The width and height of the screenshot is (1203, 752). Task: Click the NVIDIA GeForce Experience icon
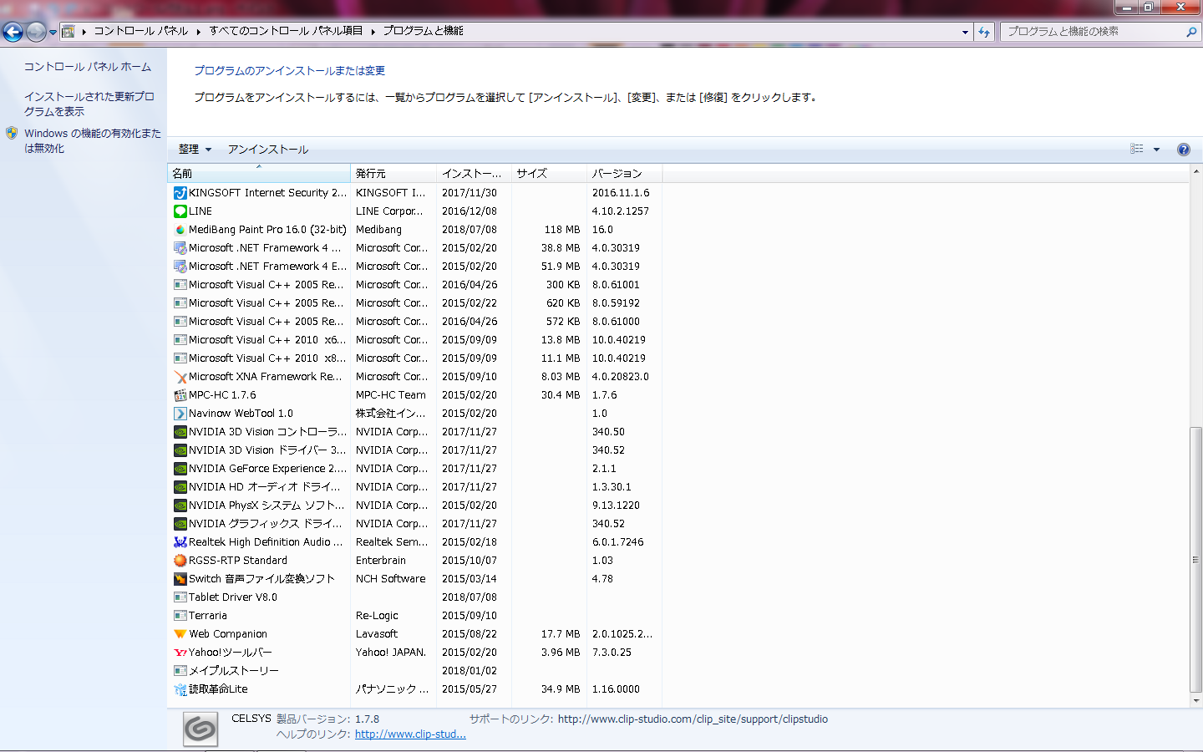point(180,469)
